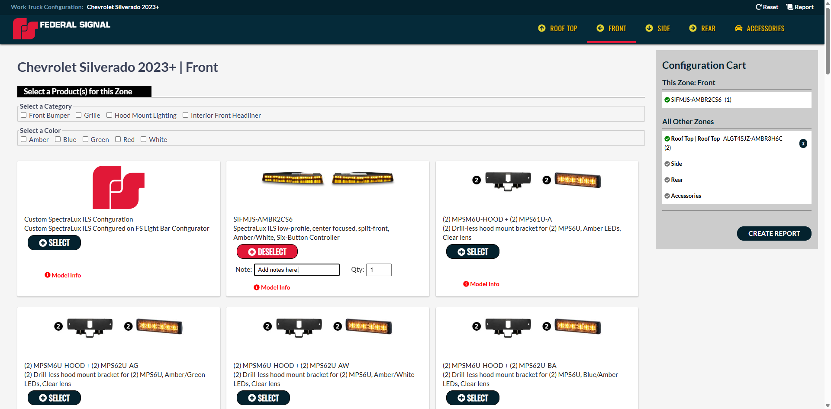Click the Report document icon
Image resolution: width=831 pixels, height=409 pixels.
click(x=789, y=7)
